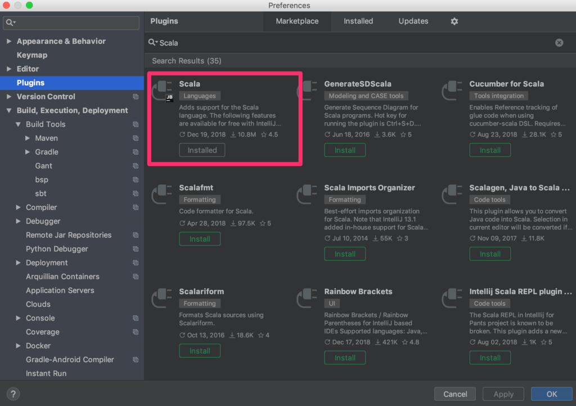576x406 pixels.
Task: Install the Scalafmt plugin
Action: tap(200, 239)
